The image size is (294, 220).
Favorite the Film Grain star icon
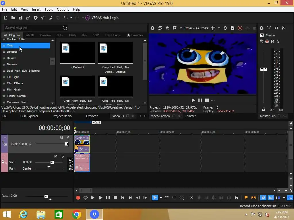4,90
